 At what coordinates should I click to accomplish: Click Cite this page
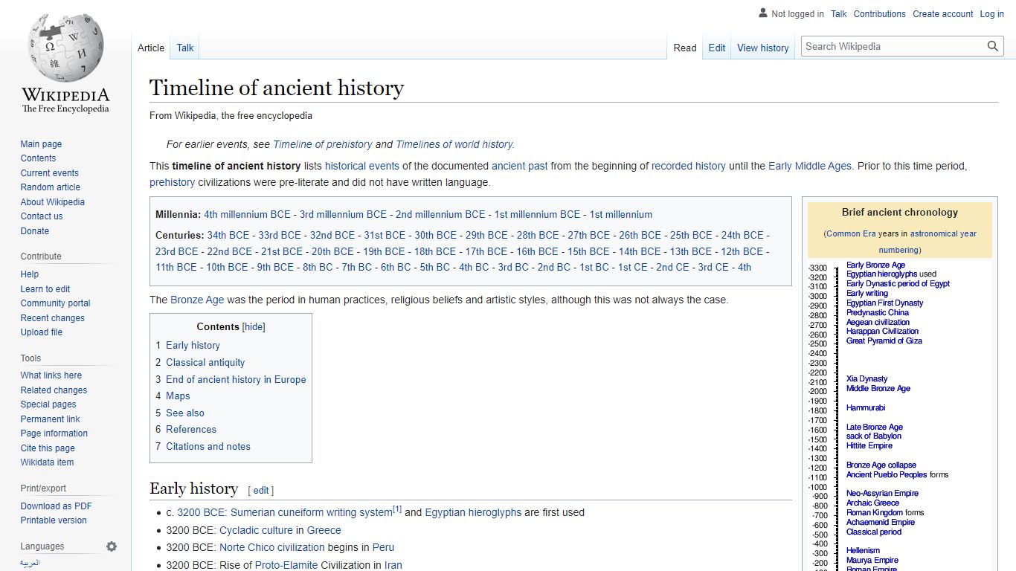coord(48,448)
